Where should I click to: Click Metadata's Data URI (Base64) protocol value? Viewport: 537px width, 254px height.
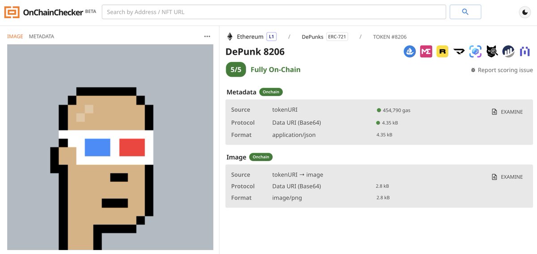pos(297,123)
